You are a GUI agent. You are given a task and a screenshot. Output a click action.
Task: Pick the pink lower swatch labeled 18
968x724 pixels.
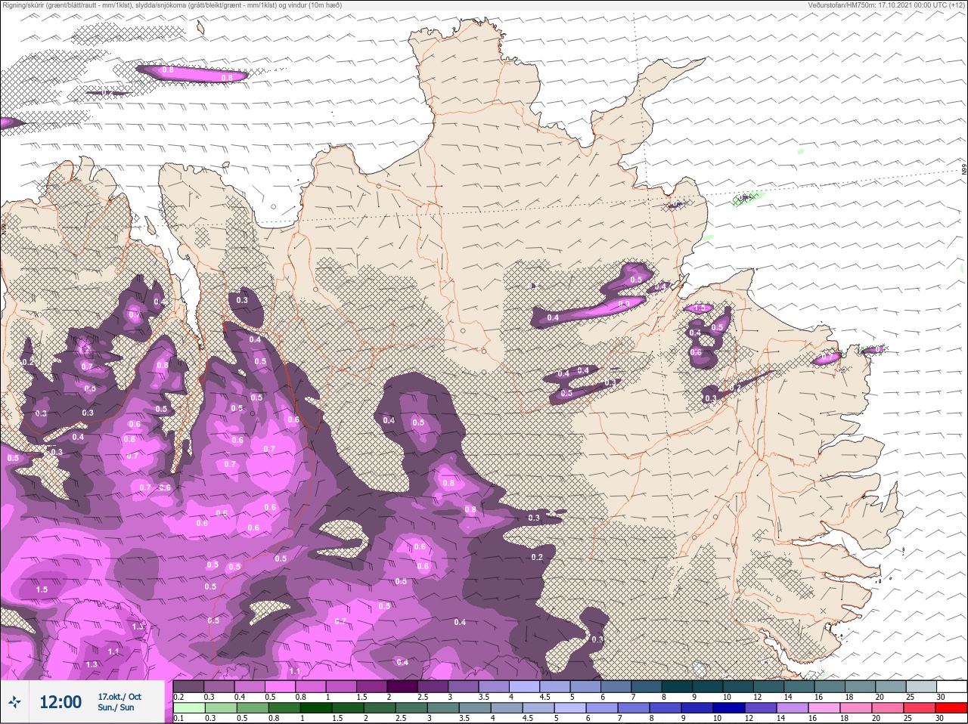pos(857,707)
